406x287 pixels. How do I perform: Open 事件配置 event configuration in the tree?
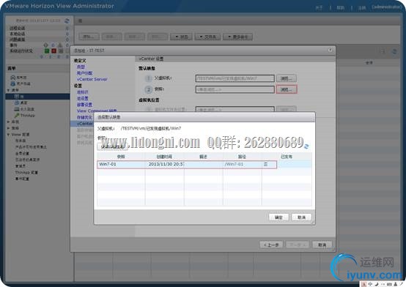tap(22, 179)
